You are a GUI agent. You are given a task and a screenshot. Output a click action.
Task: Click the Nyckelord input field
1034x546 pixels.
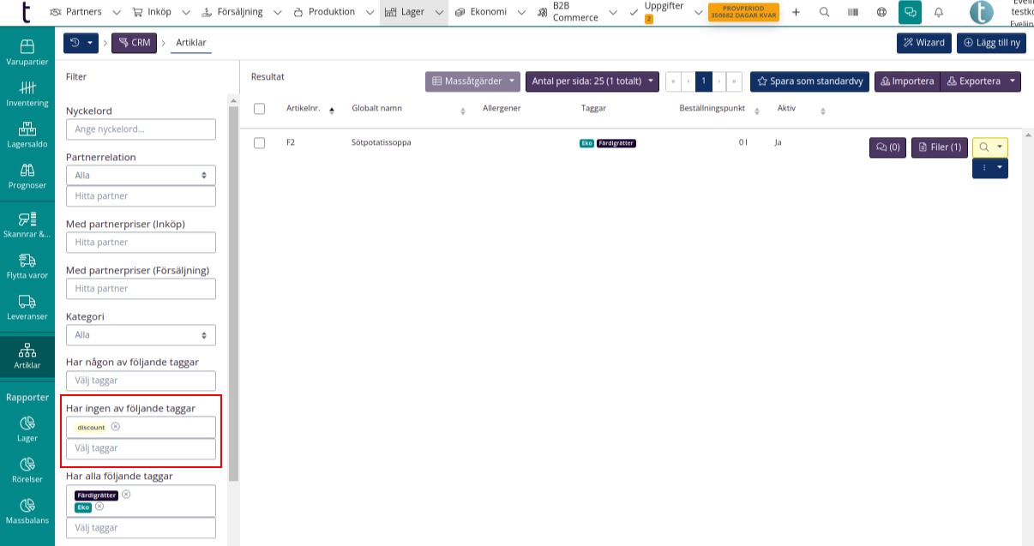[x=141, y=129]
